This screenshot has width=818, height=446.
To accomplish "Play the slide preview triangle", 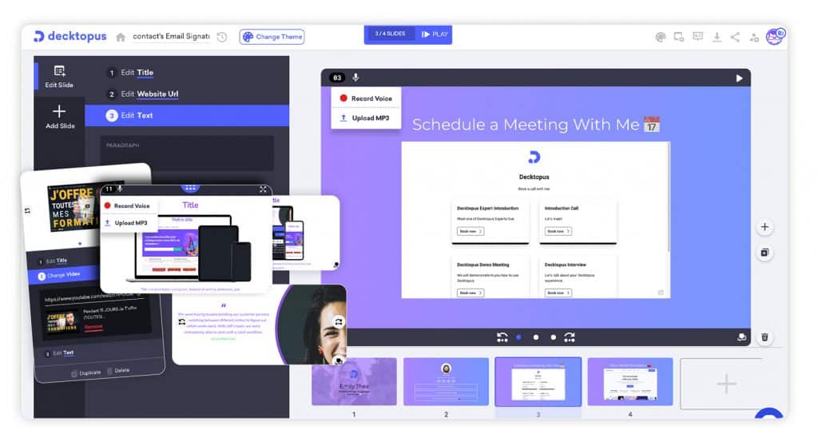I will pos(739,78).
